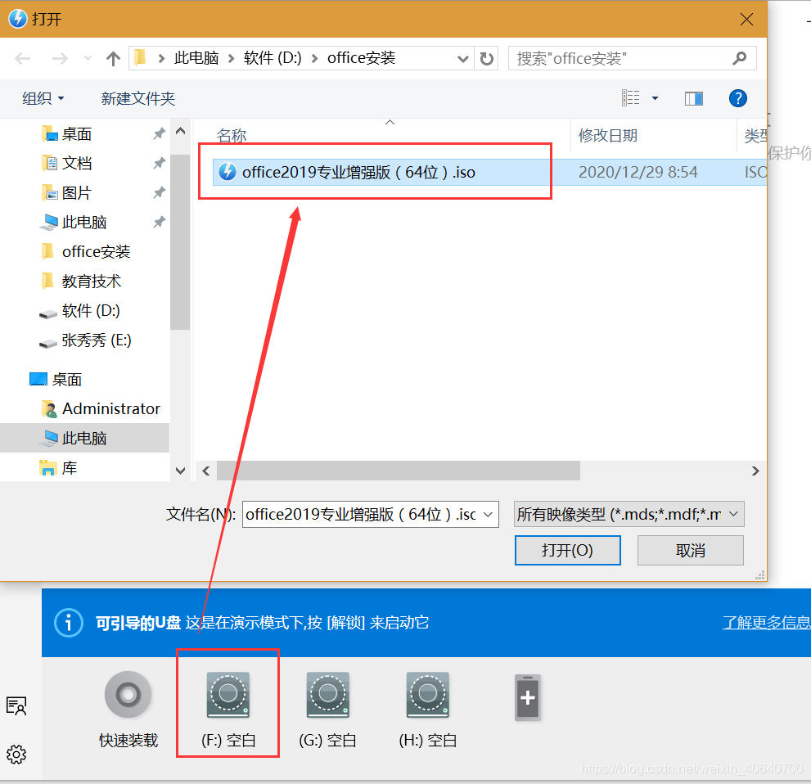Open help with the question mark

pos(737,98)
